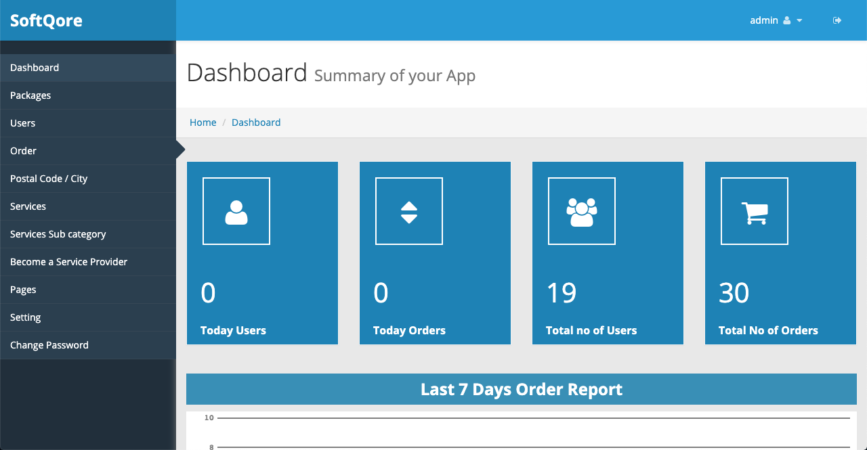
Task: Click the admin username text
Action: 764,20
